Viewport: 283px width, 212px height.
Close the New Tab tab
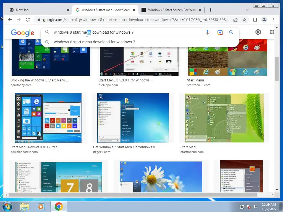coord(68,10)
